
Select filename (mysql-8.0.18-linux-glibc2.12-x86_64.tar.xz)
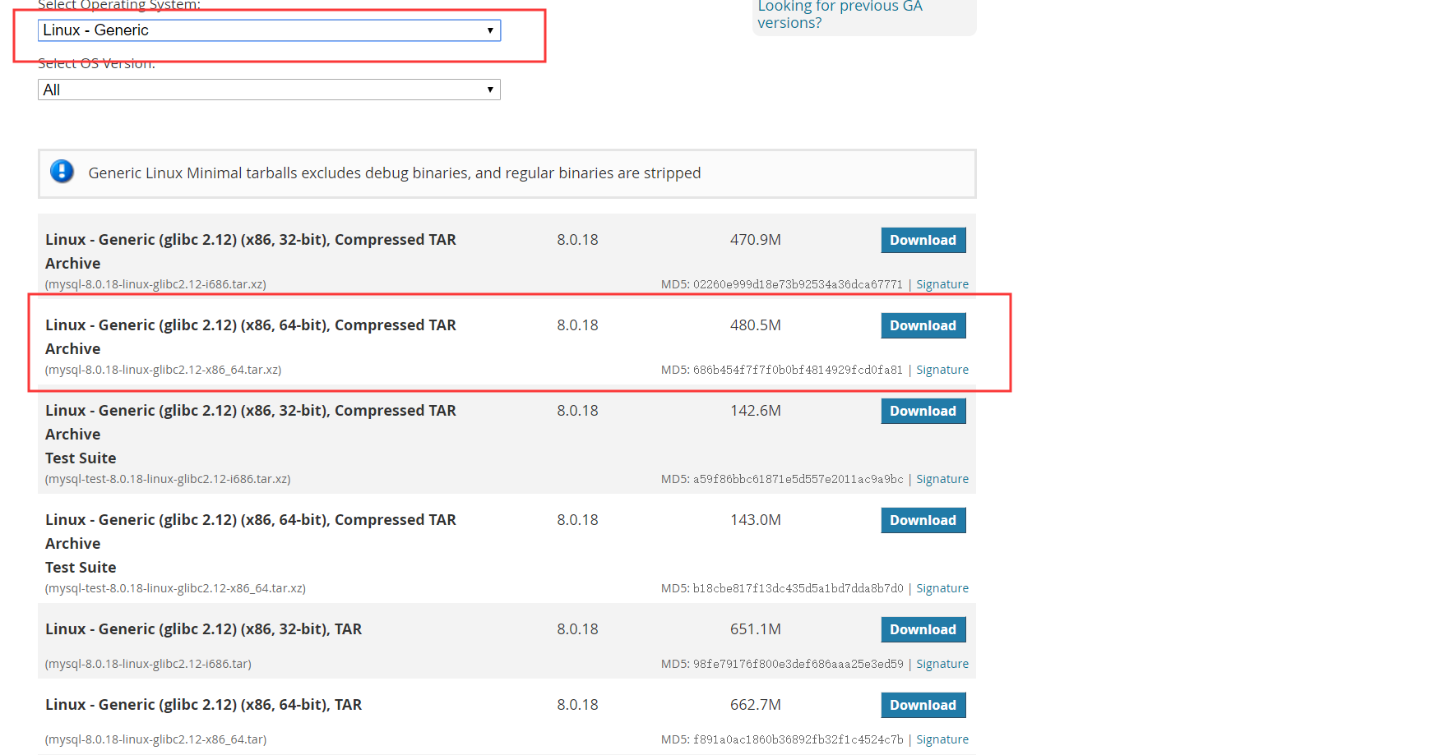(x=164, y=370)
